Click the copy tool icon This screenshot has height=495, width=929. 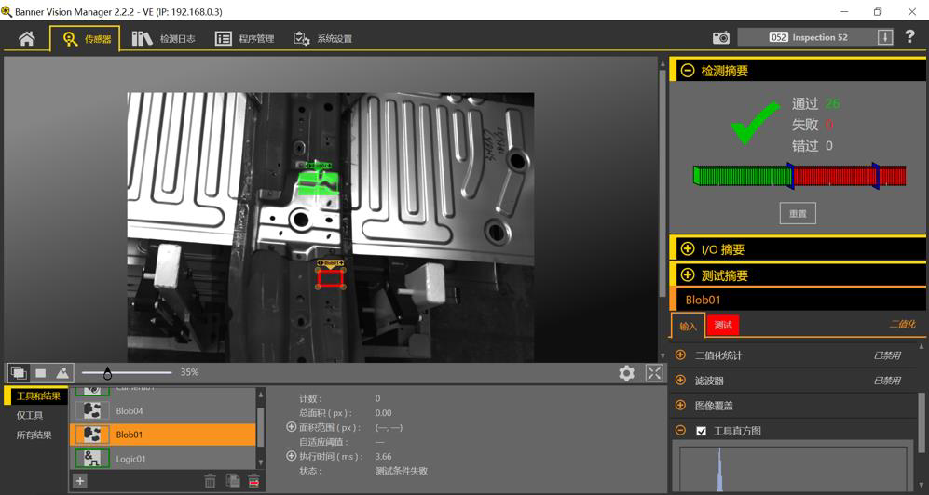233,481
